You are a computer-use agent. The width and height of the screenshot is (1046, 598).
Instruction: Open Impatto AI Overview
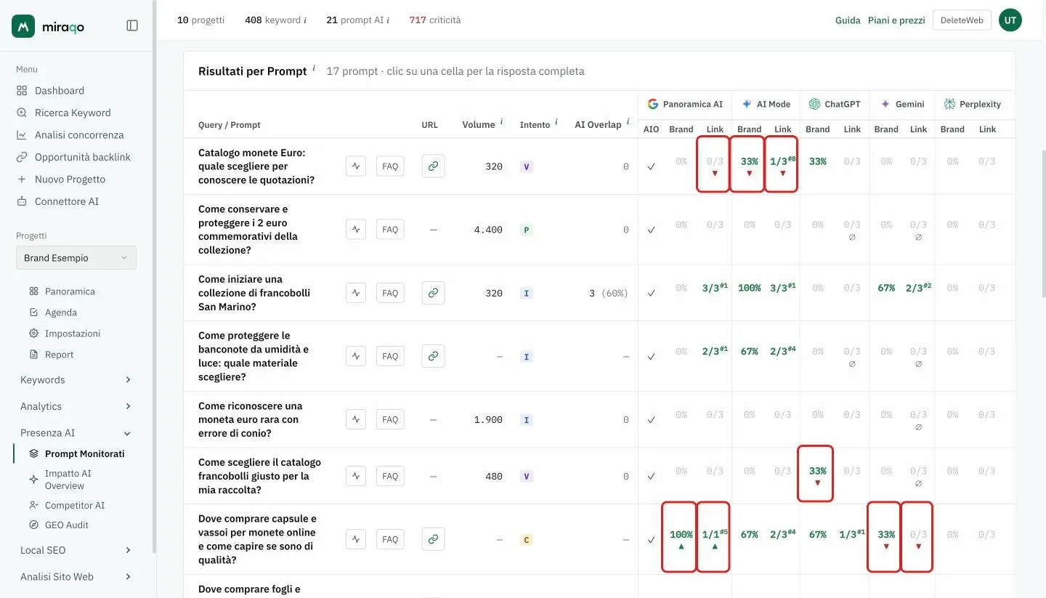68,480
